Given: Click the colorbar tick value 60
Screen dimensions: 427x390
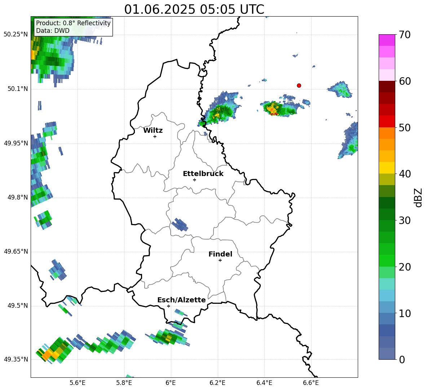Looking at the screenshot, I should click(405, 81).
